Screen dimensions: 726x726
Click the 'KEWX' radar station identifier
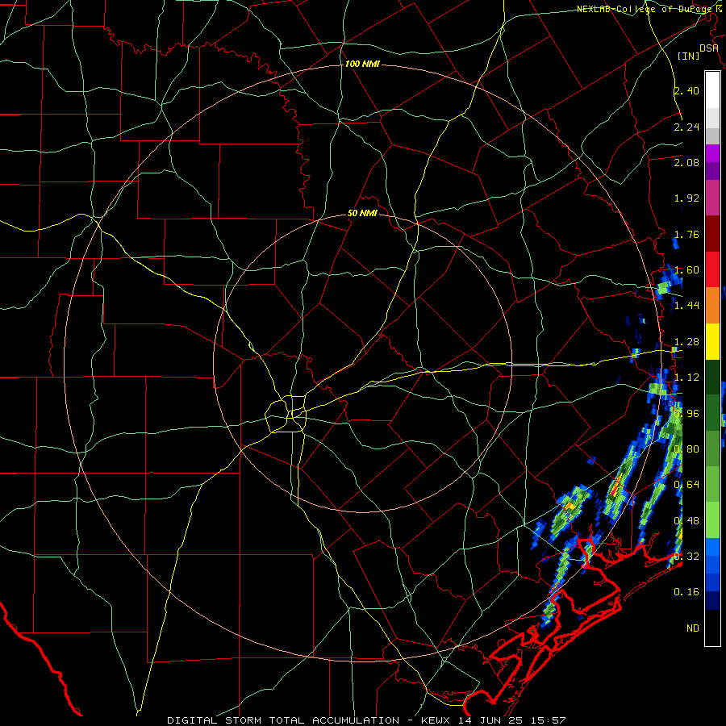(437, 720)
